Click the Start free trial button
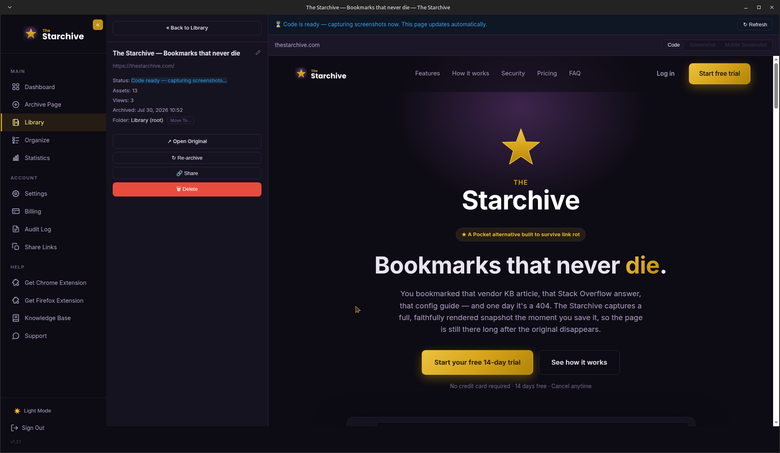Screen dimensions: 780x453 point(719,74)
